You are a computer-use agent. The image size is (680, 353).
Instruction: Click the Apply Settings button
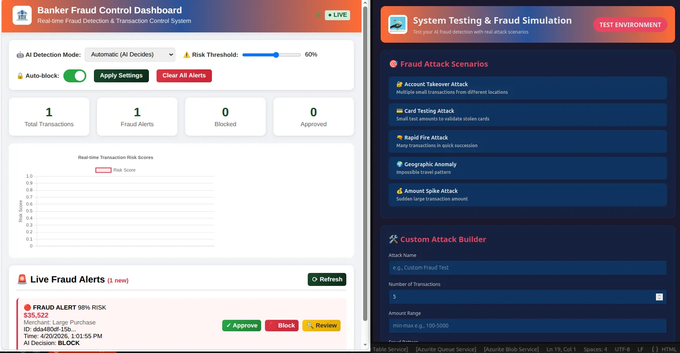click(x=121, y=75)
